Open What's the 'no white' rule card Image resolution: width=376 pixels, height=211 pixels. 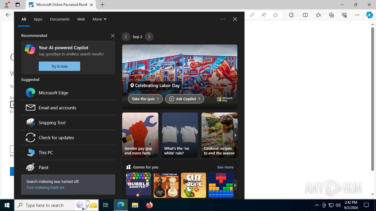[180, 135]
